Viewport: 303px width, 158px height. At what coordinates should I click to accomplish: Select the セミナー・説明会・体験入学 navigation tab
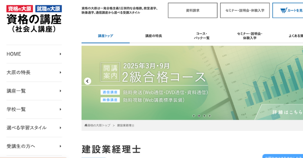point(250,36)
